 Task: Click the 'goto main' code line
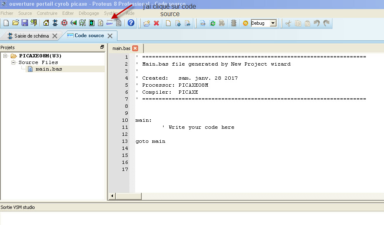[150, 141]
